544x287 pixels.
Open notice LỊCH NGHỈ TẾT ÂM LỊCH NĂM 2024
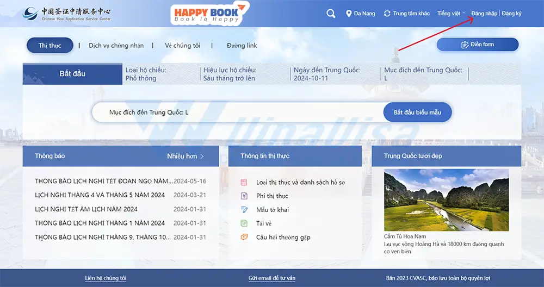coord(86,209)
